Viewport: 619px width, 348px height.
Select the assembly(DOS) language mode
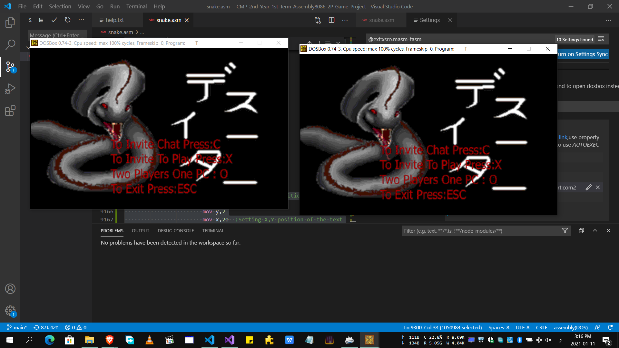[570, 327]
